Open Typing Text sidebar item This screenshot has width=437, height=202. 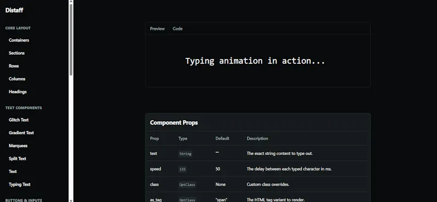tap(20, 185)
